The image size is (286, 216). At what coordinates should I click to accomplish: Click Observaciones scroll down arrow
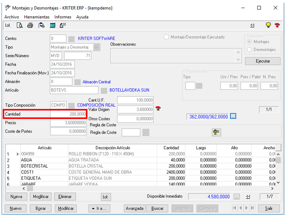(x=238, y=59)
